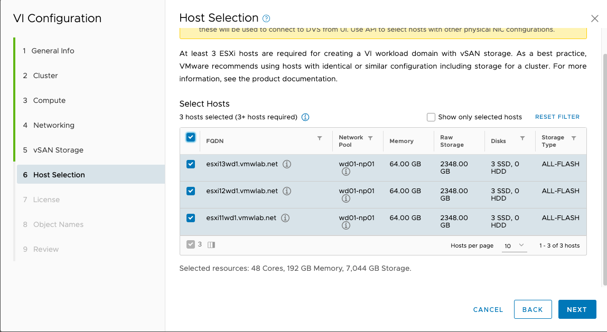Open filter for Network Pool column
This screenshot has width=607, height=332.
click(x=370, y=138)
